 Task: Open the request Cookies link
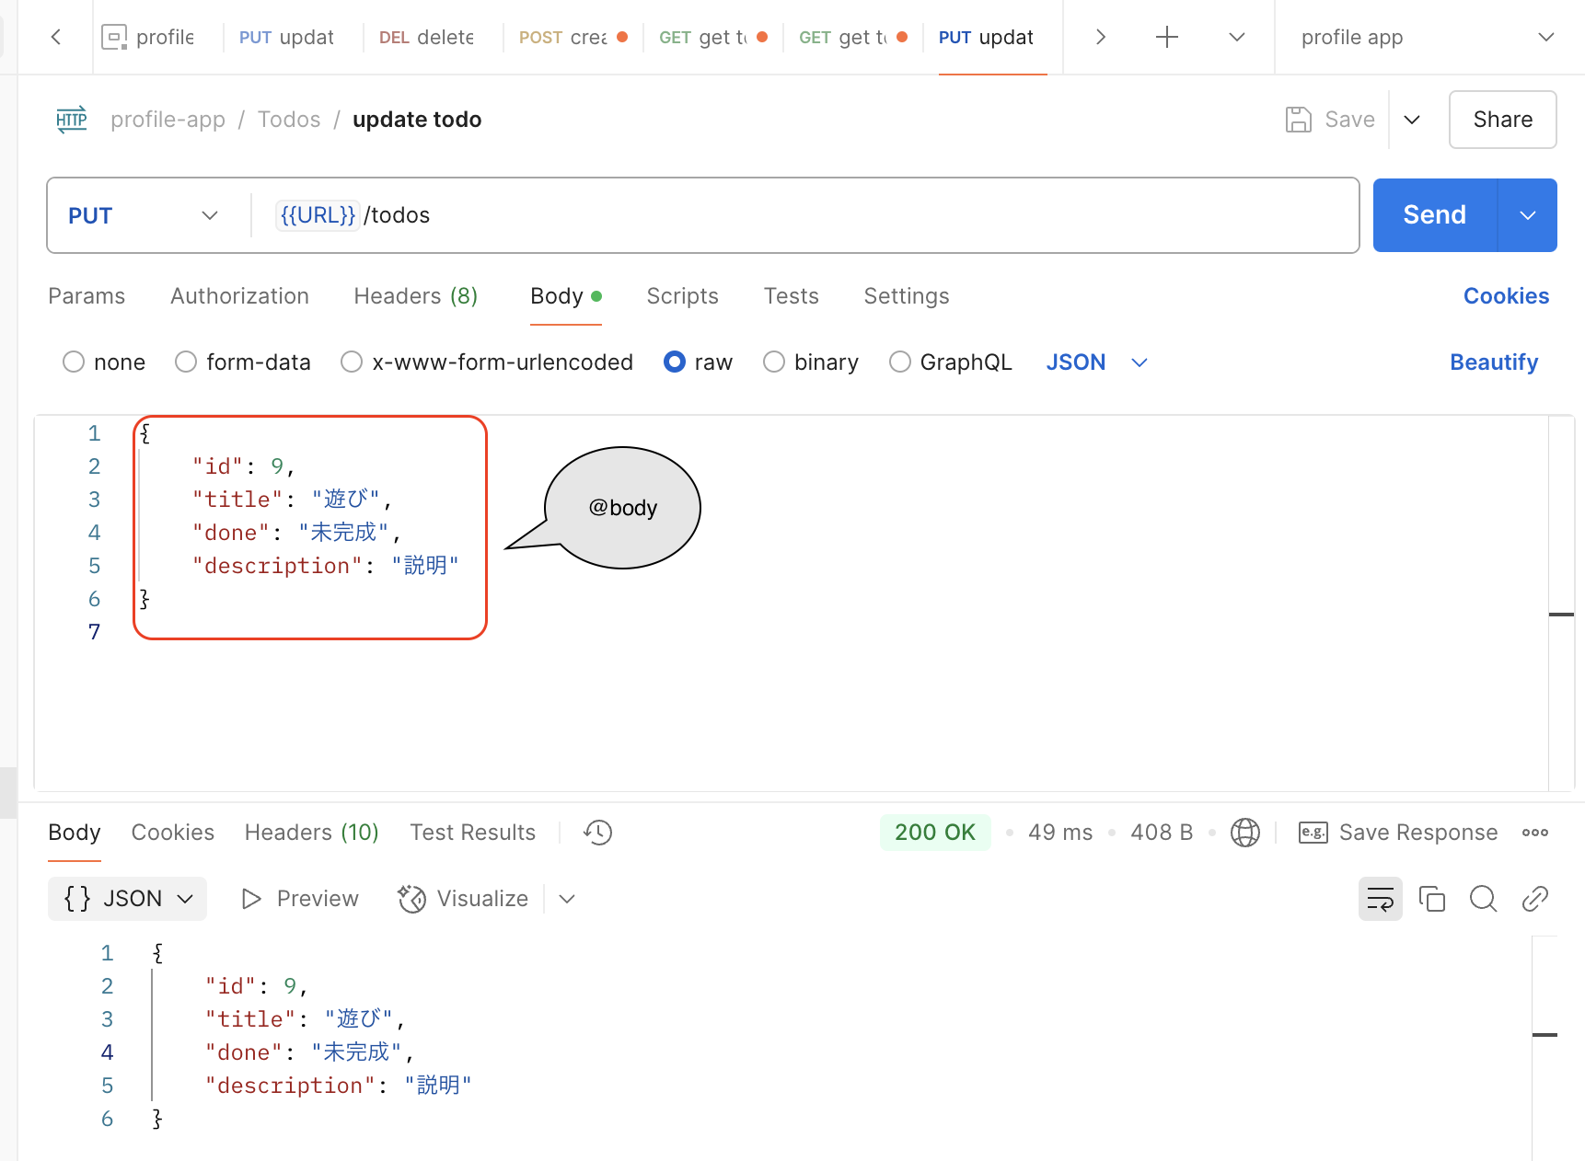point(1506,296)
